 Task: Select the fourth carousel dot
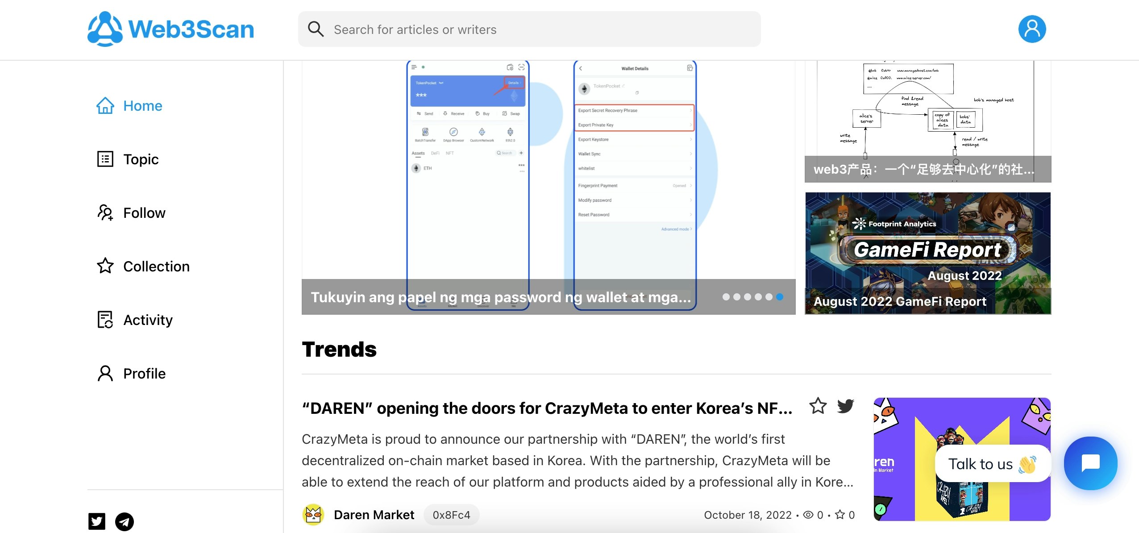758,297
